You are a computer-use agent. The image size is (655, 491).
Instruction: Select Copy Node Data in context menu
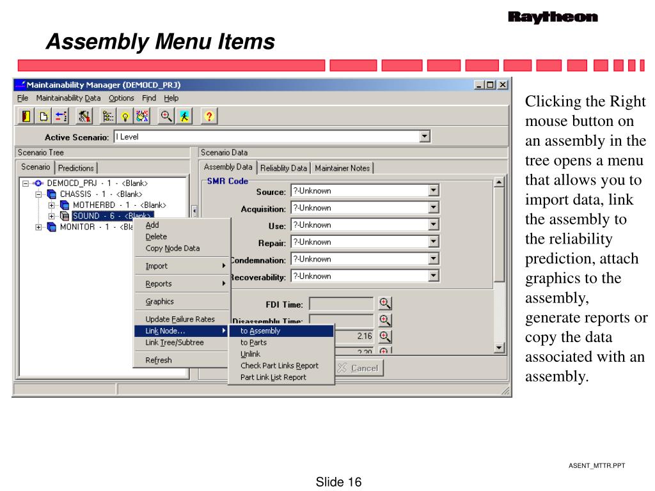coord(182,248)
